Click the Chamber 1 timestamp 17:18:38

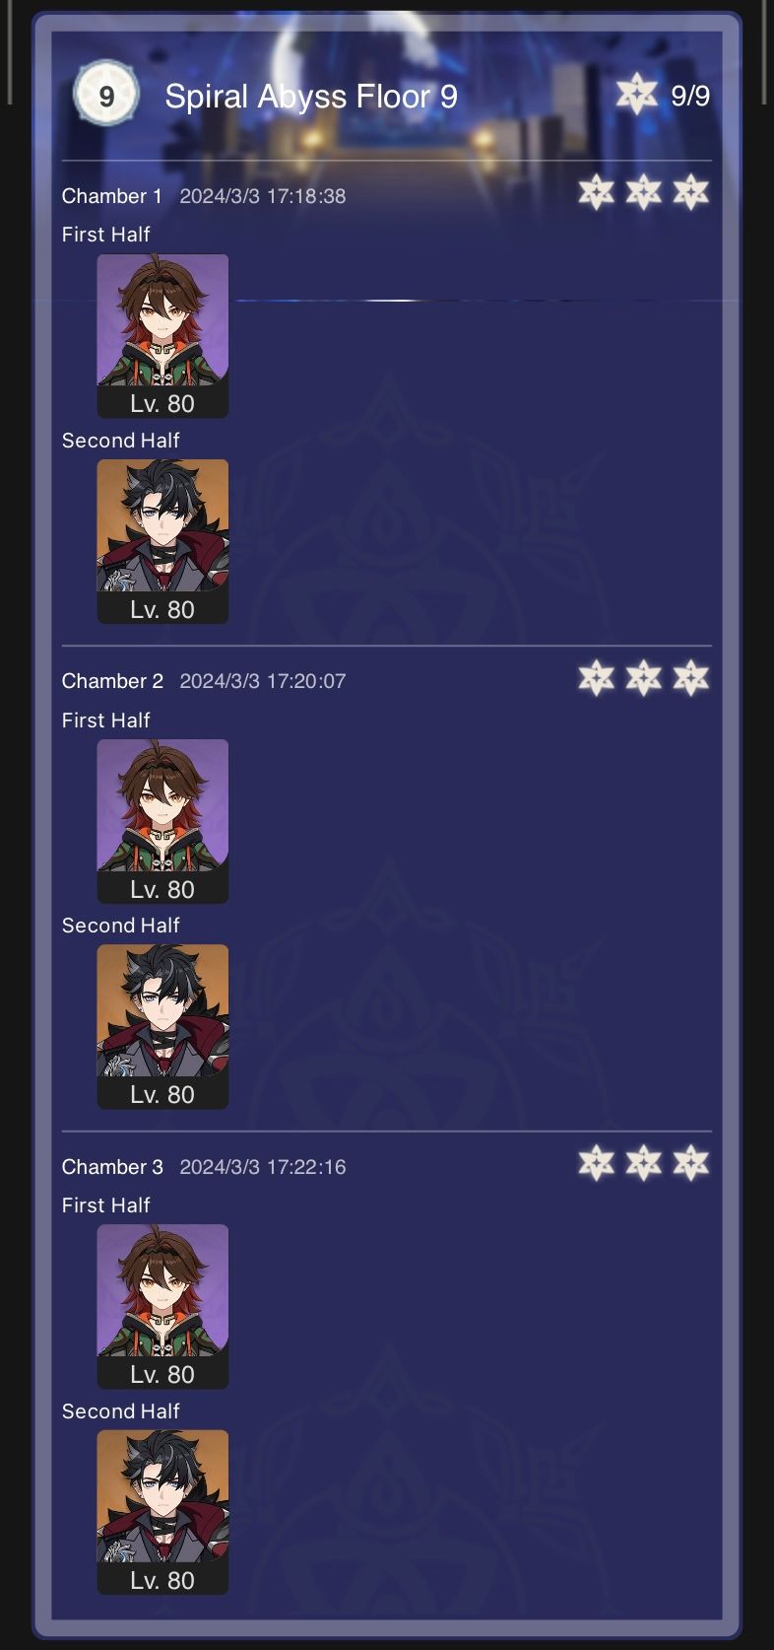(305, 196)
